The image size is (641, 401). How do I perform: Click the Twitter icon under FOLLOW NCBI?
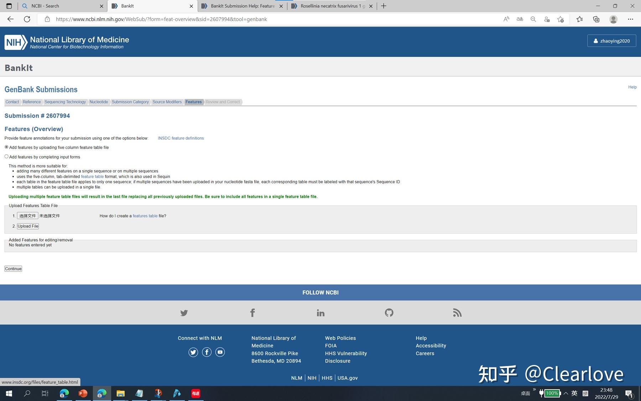click(x=184, y=313)
